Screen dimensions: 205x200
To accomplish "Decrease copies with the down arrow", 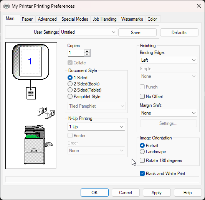I will click(x=87, y=54).
